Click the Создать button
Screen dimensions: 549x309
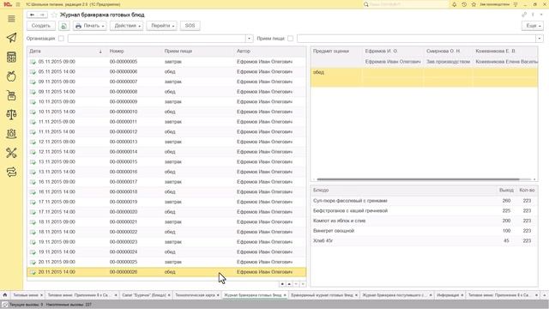pyautogui.click(x=41, y=26)
